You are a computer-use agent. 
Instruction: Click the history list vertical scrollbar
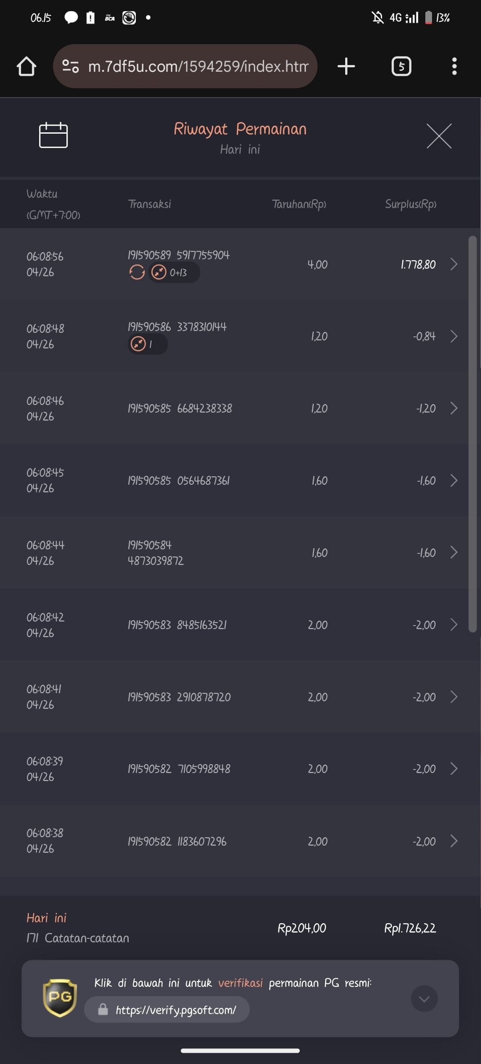[x=473, y=434]
